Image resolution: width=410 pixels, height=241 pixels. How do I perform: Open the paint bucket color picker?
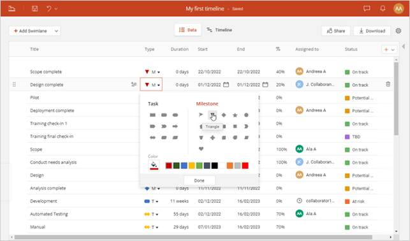pos(154,165)
